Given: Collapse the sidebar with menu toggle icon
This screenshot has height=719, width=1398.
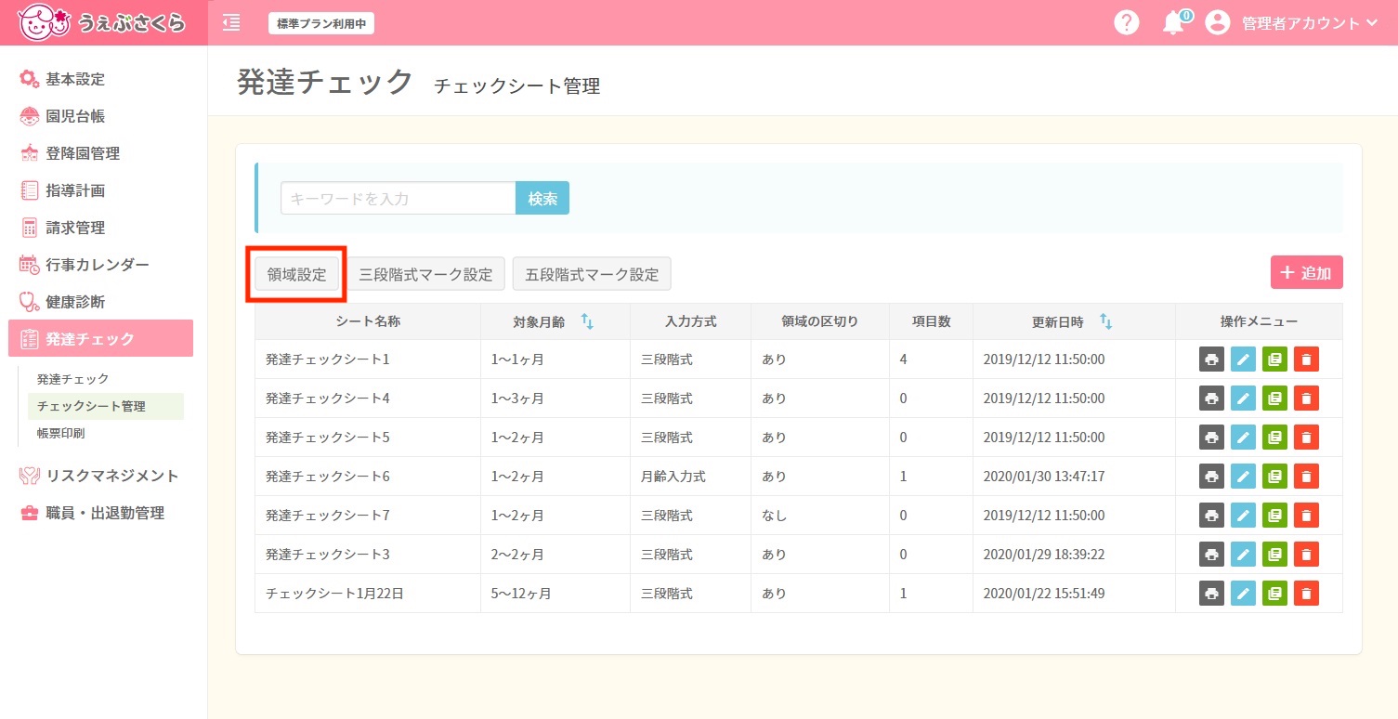Looking at the screenshot, I should [x=231, y=23].
